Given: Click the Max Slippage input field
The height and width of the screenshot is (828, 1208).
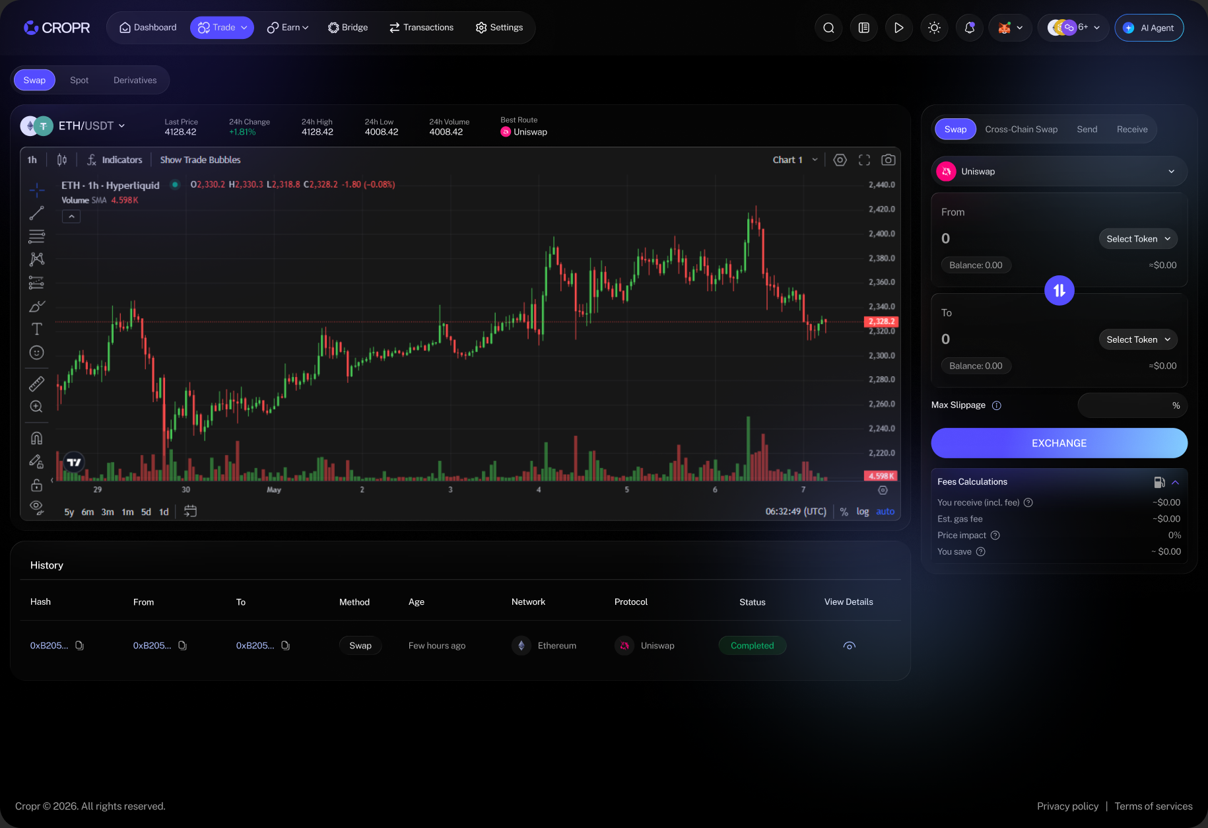Looking at the screenshot, I should 1132,405.
